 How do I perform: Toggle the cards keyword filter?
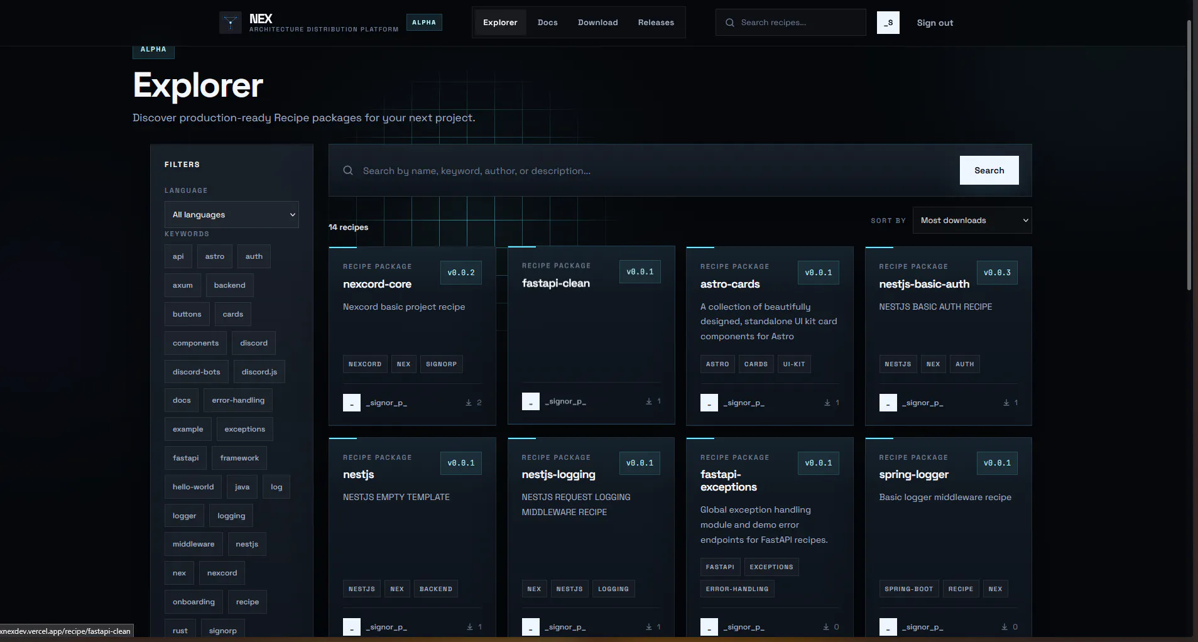233,314
